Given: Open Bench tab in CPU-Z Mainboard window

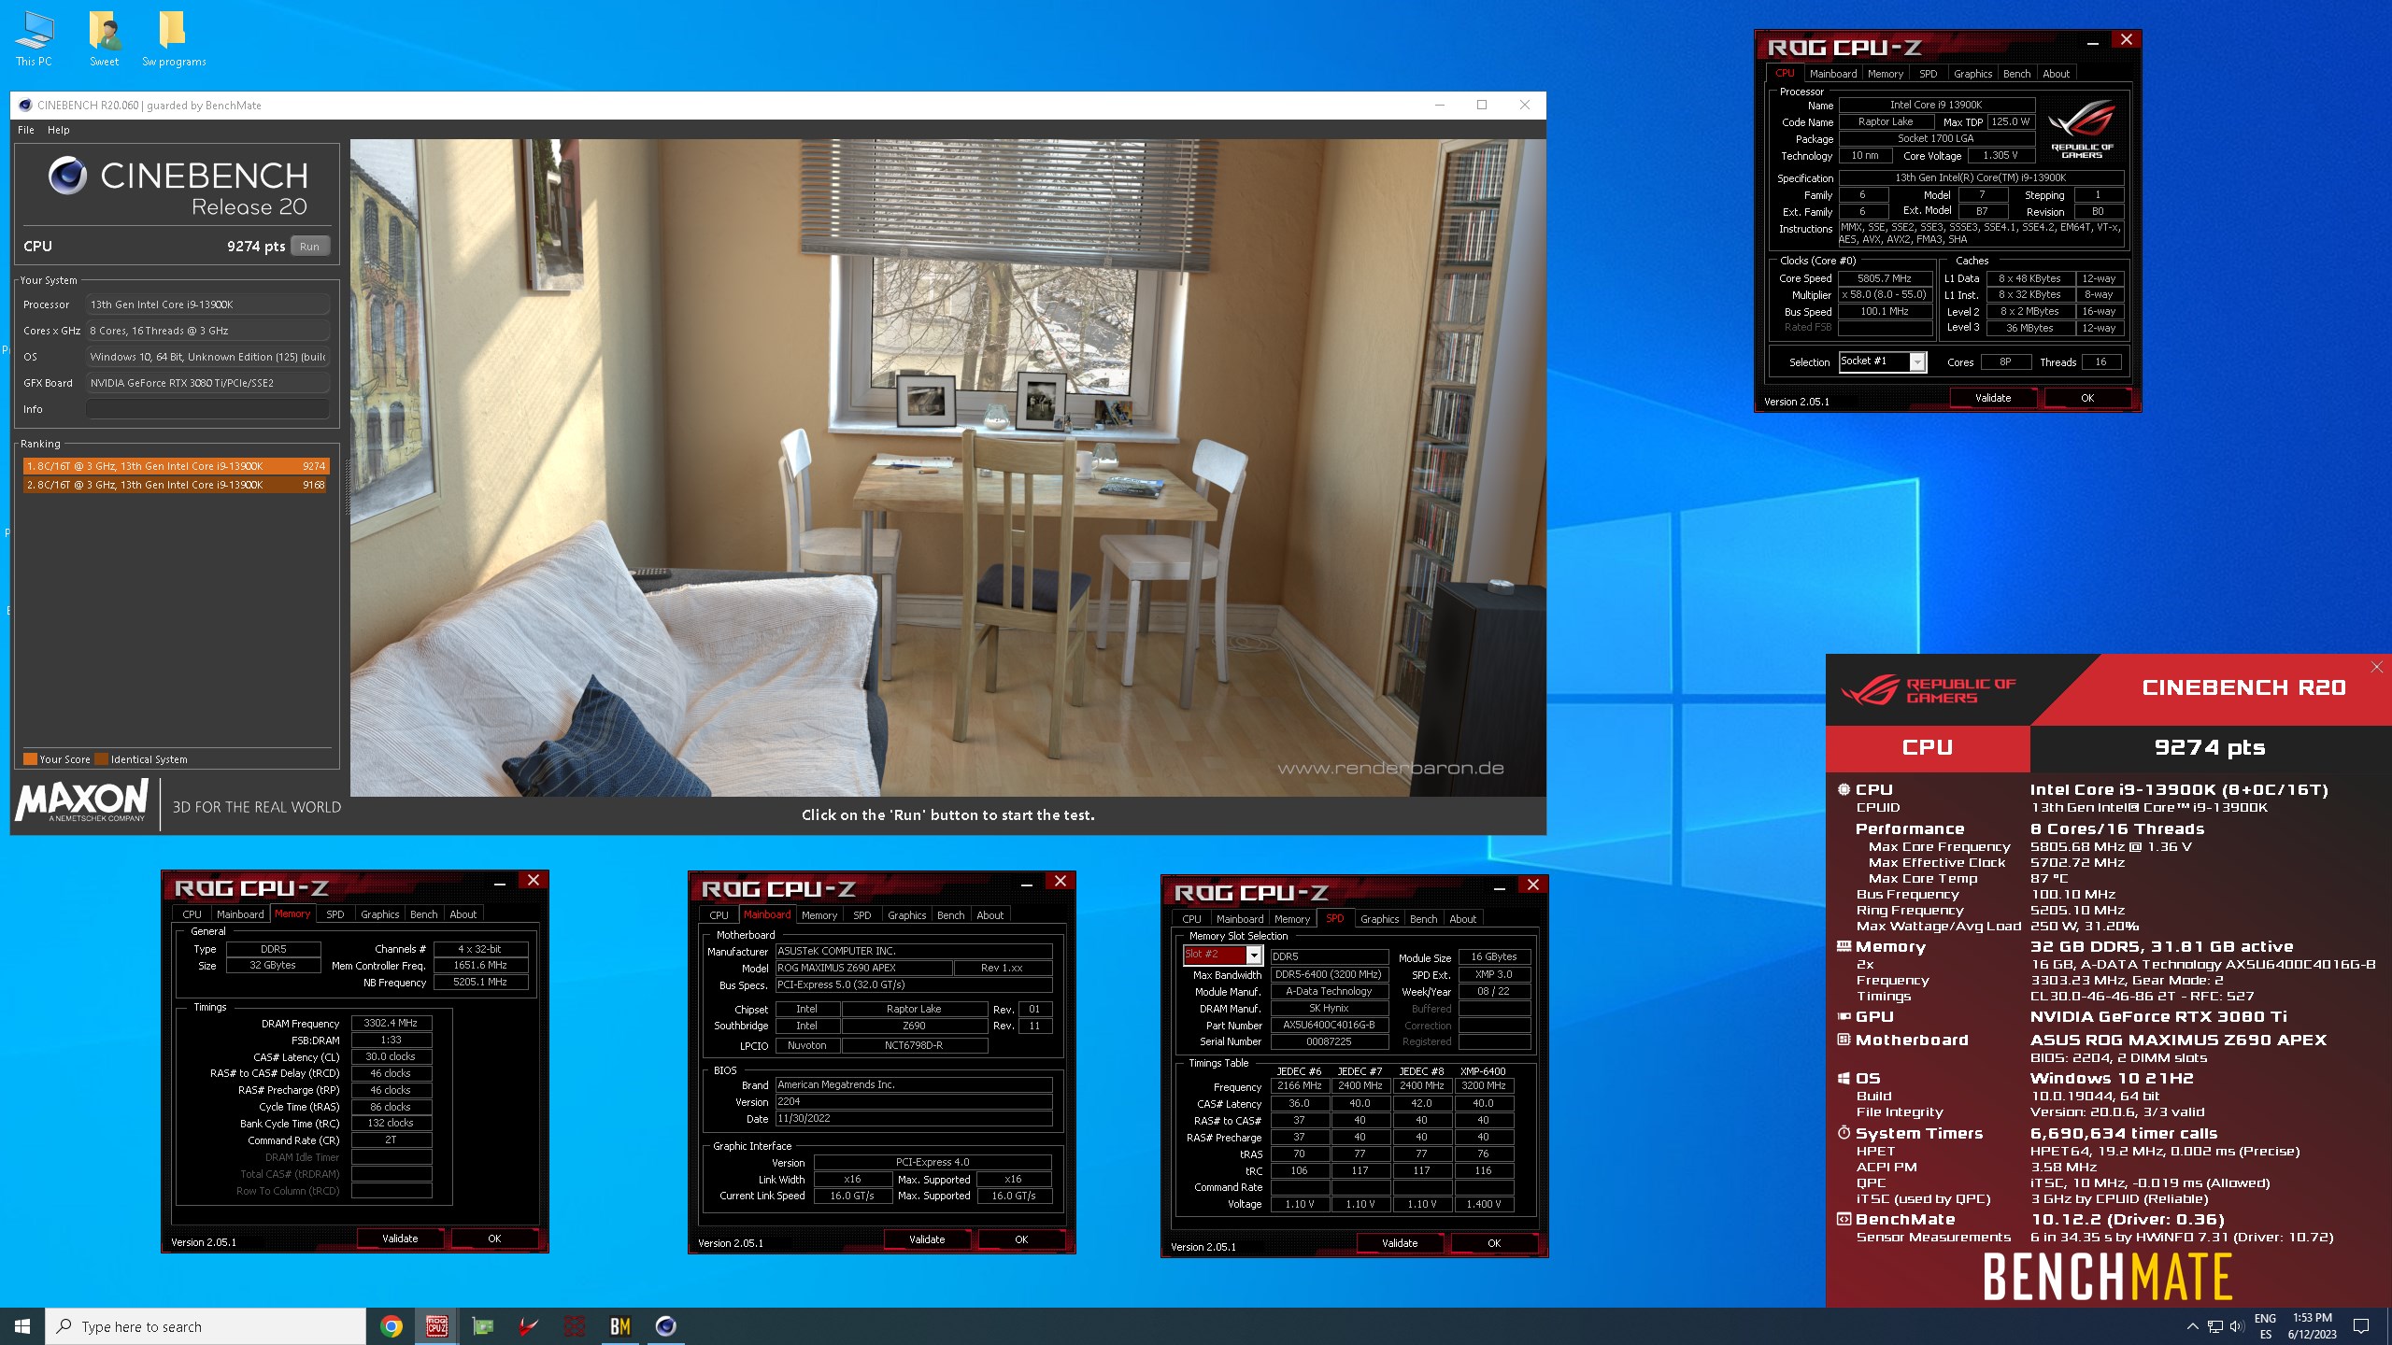Looking at the screenshot, I should click(x=950, y=915).
